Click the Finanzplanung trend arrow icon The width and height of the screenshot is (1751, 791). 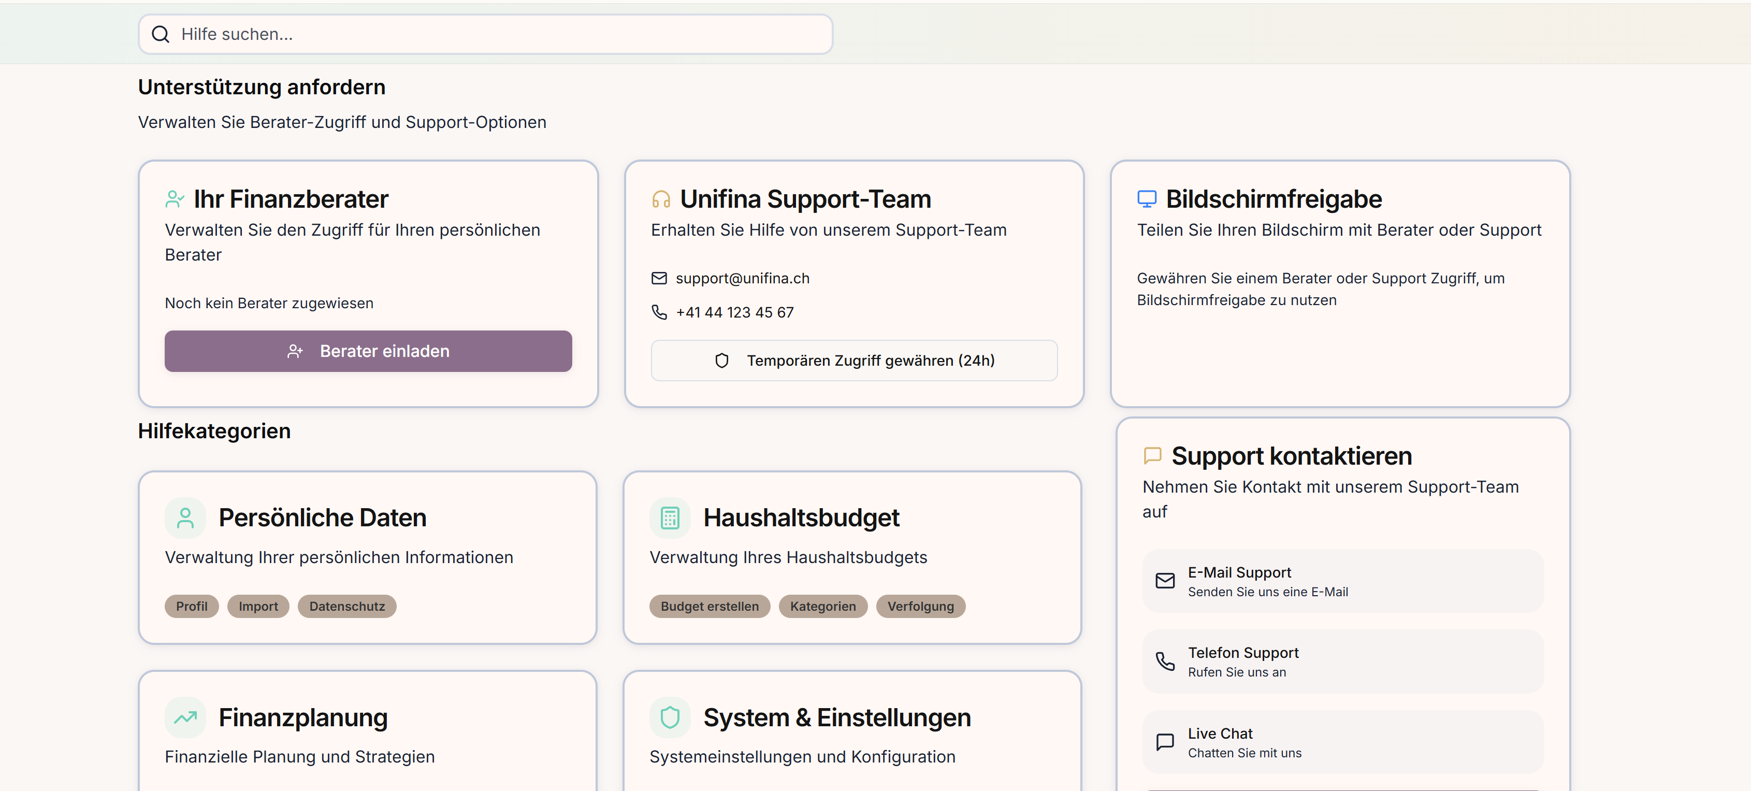tap(185, 717)
